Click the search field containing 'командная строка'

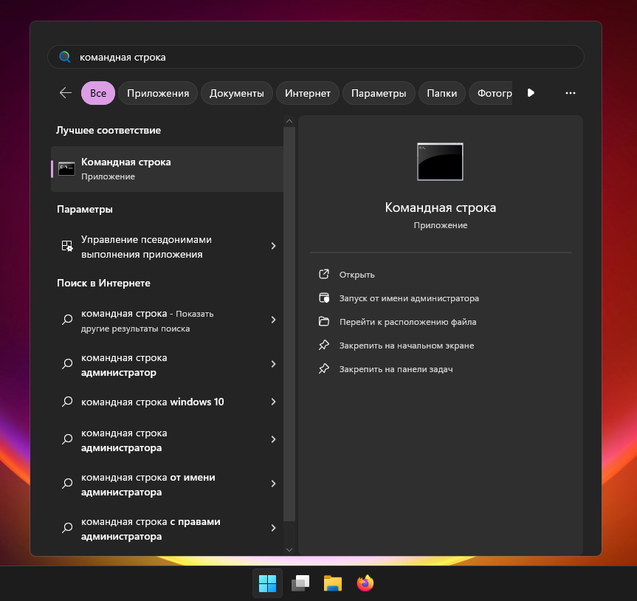316,57
